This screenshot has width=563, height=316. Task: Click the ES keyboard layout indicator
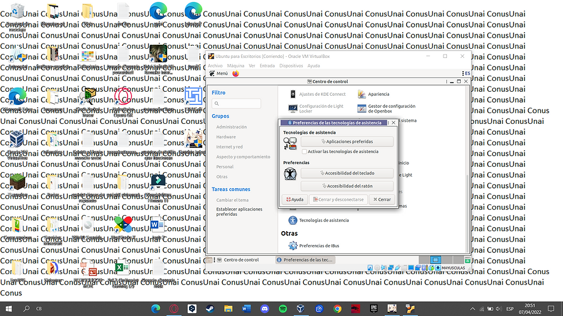(468, 73)
